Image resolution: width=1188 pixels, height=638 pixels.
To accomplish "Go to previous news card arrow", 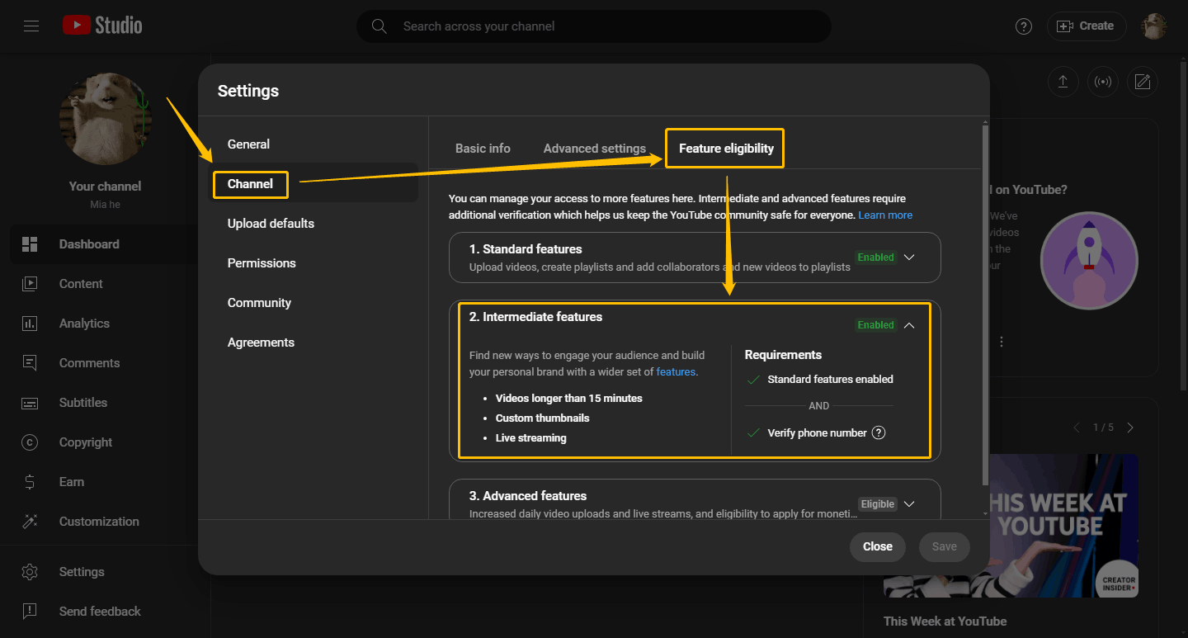I will (1076, 428).
